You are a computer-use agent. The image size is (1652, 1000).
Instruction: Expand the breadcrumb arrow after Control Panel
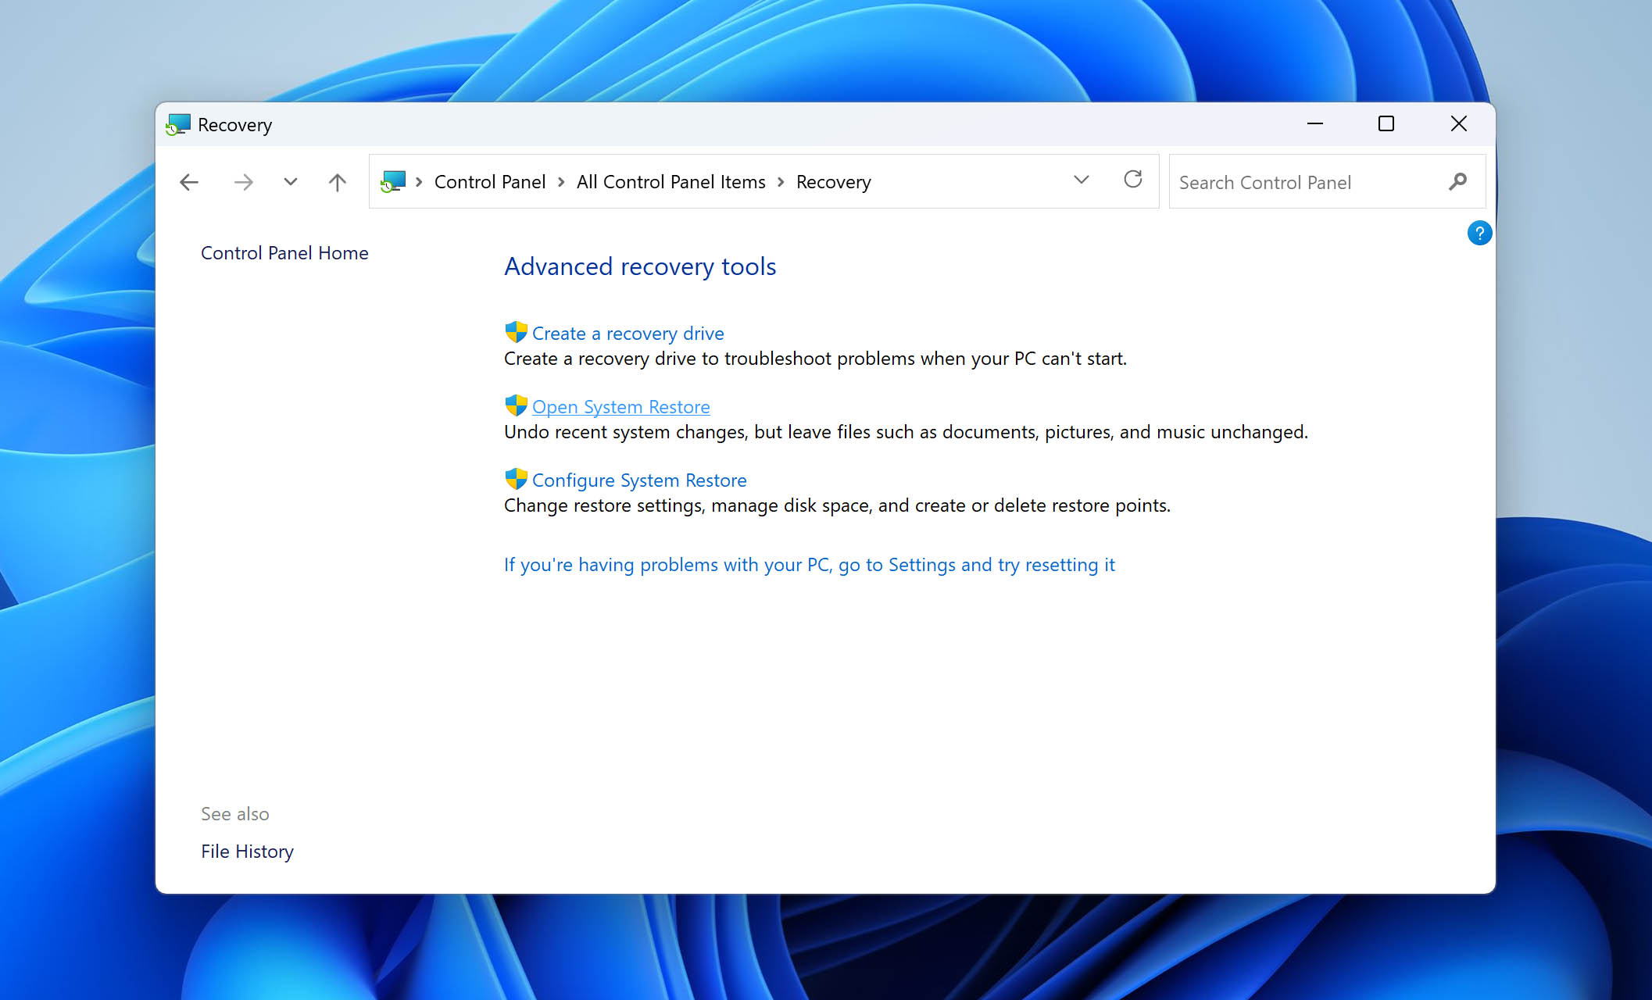tap(561, 181)
